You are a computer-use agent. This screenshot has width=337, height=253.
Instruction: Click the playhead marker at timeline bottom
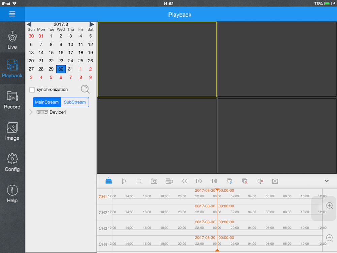click(x=217, y=250)
